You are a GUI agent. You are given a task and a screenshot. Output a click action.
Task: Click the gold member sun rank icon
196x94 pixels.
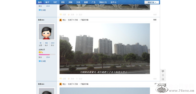pyautogui.click(x=40, y=52)
